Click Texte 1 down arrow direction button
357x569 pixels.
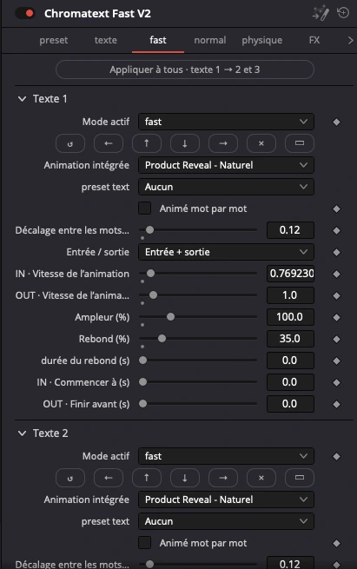click(x=185, y=143)
